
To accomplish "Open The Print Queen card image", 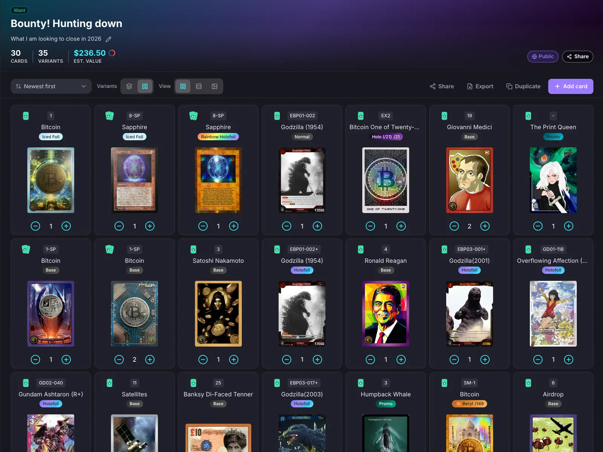I will coord(553,180).
